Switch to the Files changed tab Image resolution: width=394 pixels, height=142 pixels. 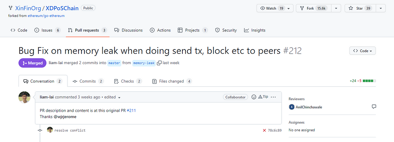pyautogui.click(x=172, y=81)
